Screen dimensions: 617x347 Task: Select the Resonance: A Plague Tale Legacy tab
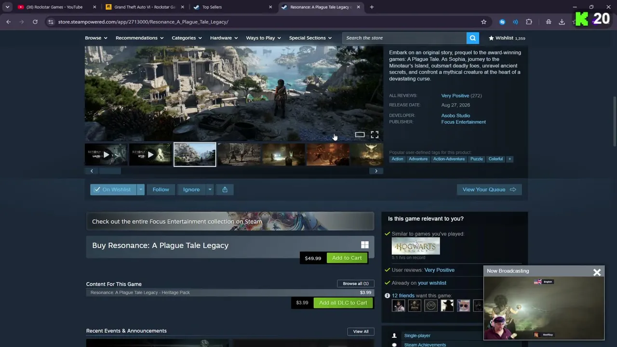(321, 7)
